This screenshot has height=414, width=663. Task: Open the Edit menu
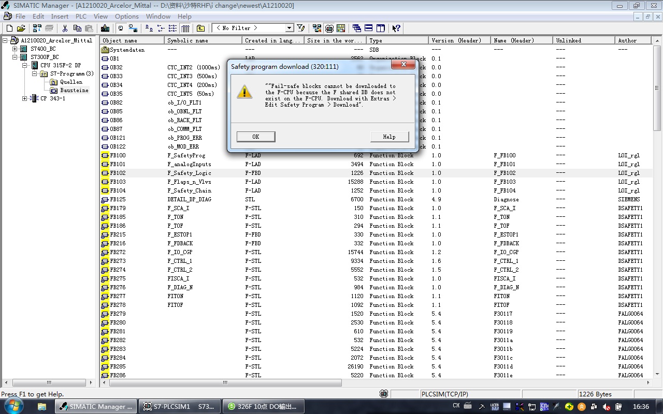tap(38, 16)
